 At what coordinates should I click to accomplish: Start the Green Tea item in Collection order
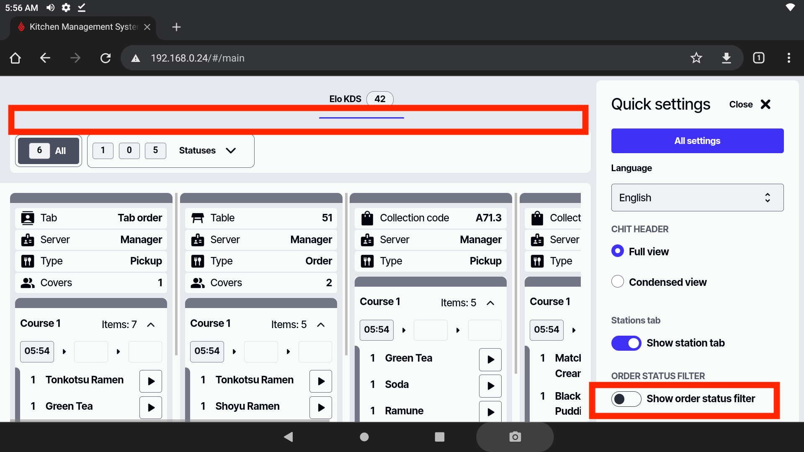(490, 360)
